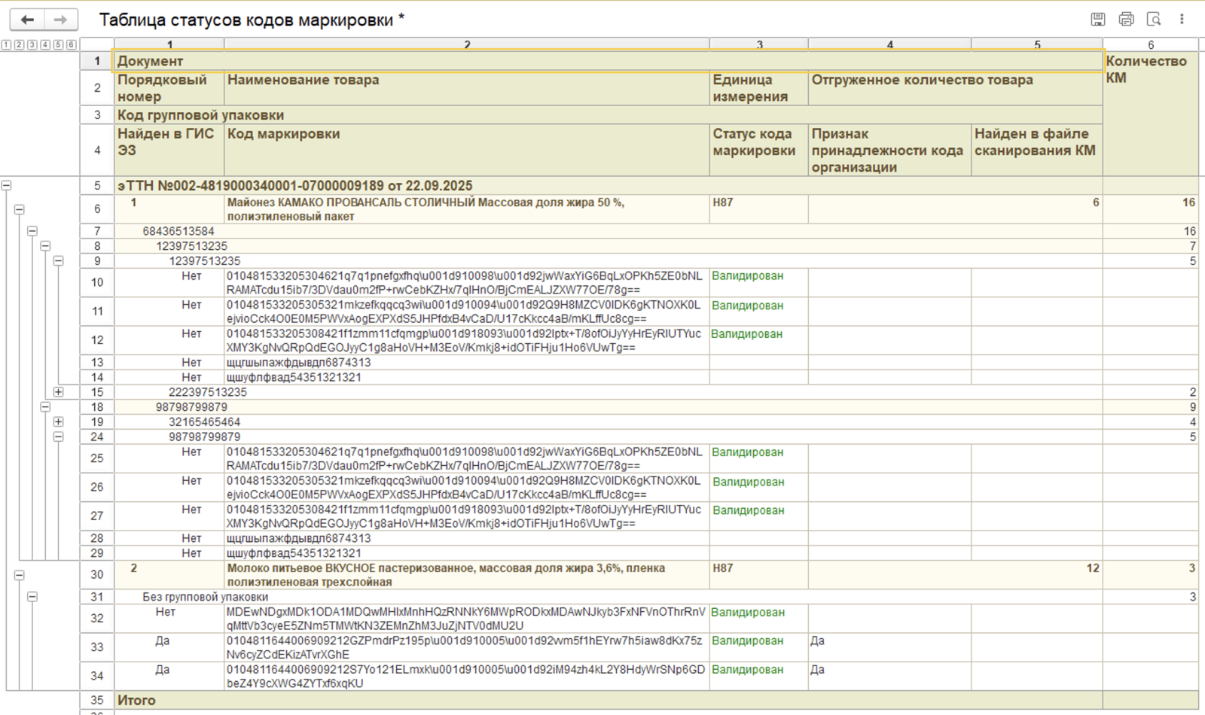Collapse the эТТН document group at row 5
Screen dimensions: 1205x715
[x=6, y=185]
